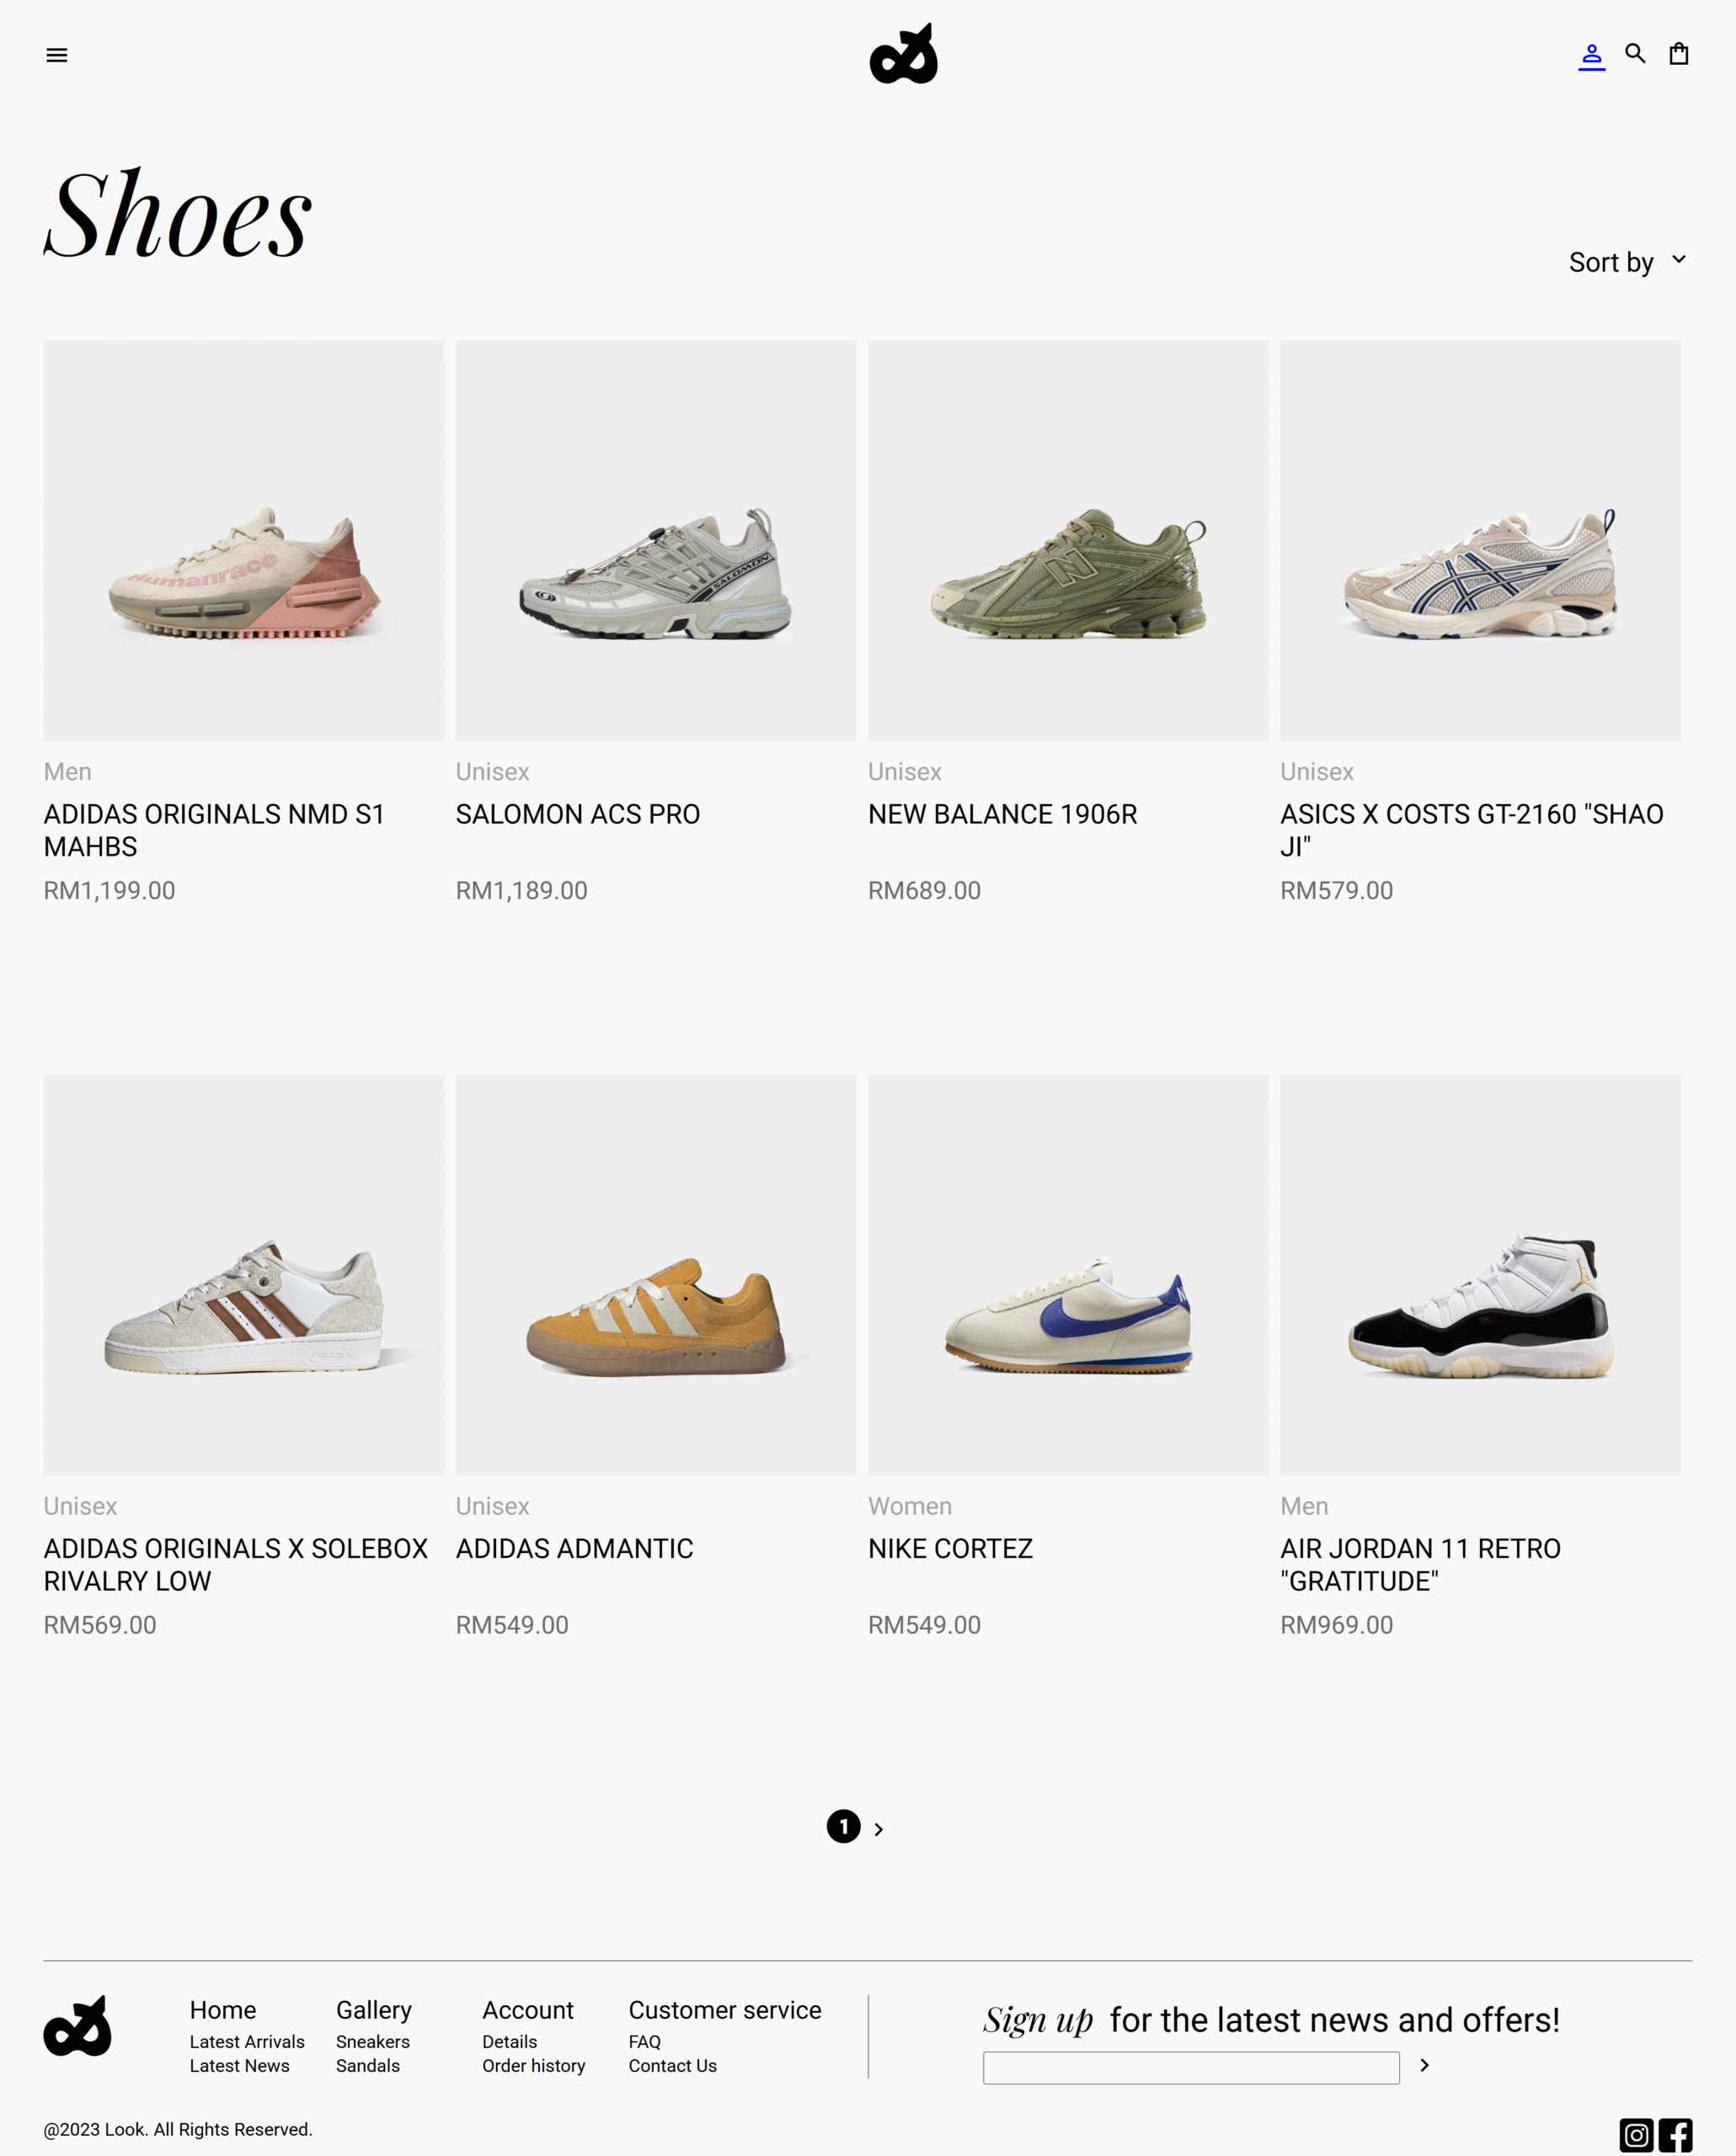Open Nike Cortez product title
The image size is (1736, 2156).
click(950, 1548)
